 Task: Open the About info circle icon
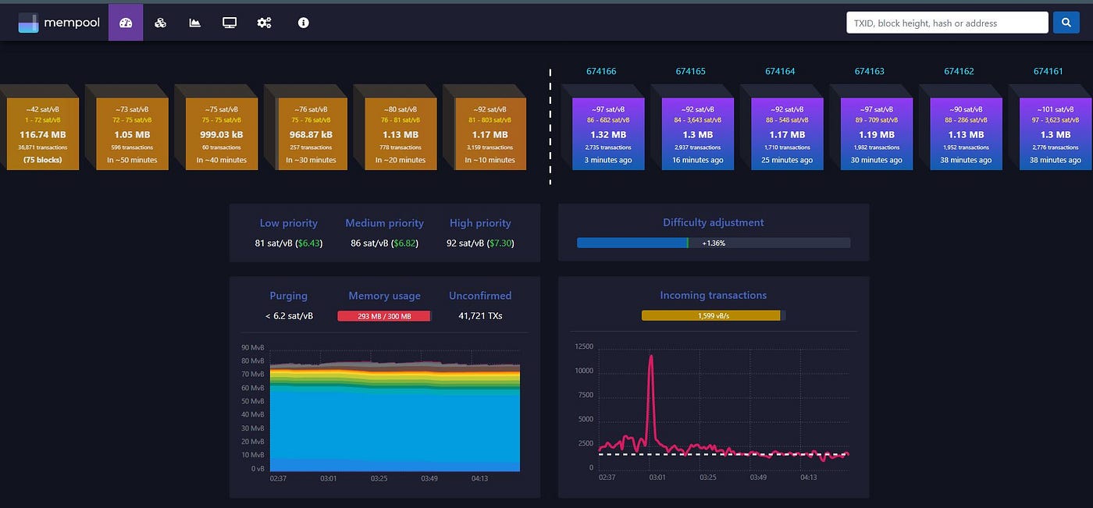click(x=304, y=23)
